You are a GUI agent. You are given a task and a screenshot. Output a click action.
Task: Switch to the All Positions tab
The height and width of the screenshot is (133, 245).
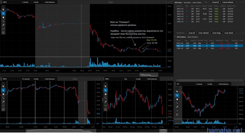(x=181, y=37)
